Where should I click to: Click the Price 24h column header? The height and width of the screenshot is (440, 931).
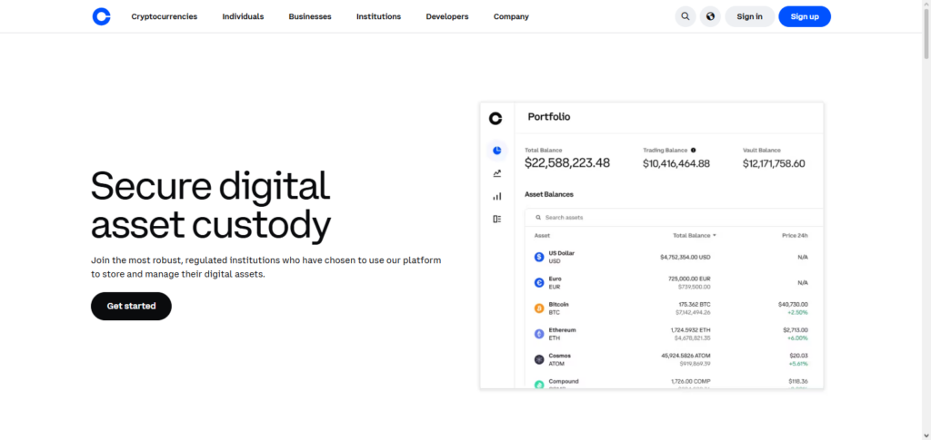[795, 236]
